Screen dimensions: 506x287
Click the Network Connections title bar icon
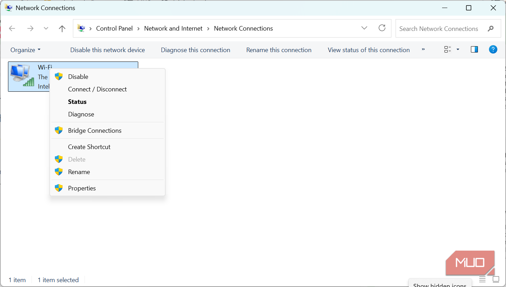(x=8, y=8)
